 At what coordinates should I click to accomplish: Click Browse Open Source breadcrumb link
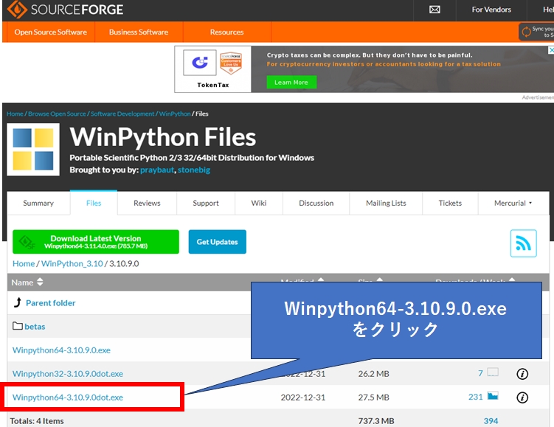pos(57,114)
